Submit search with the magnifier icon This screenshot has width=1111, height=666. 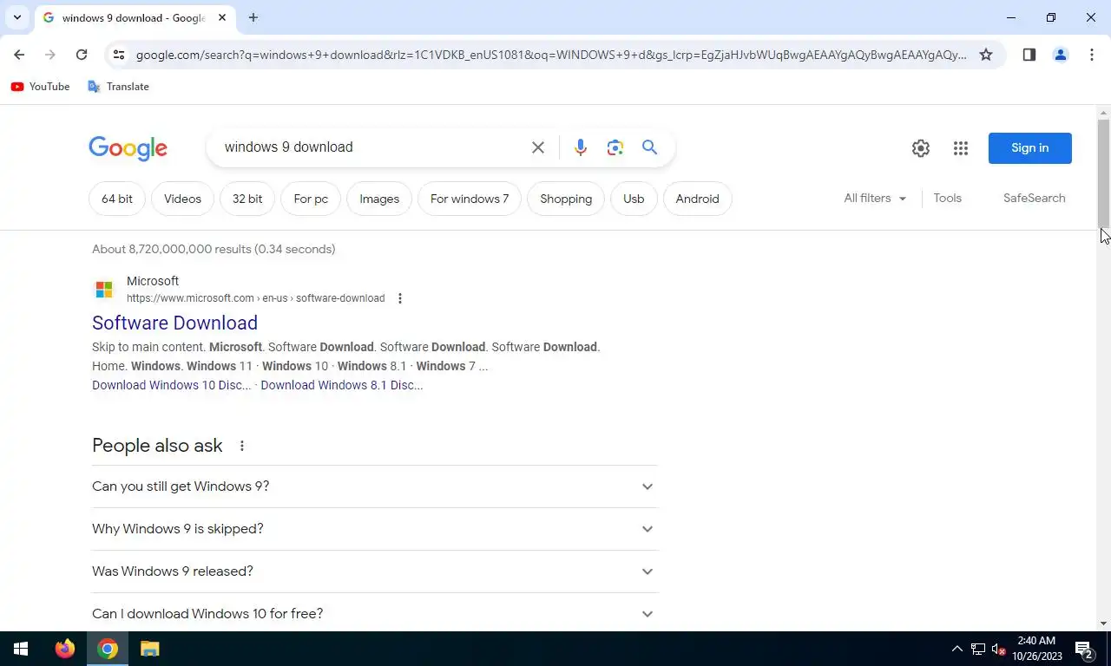(650, 147)
